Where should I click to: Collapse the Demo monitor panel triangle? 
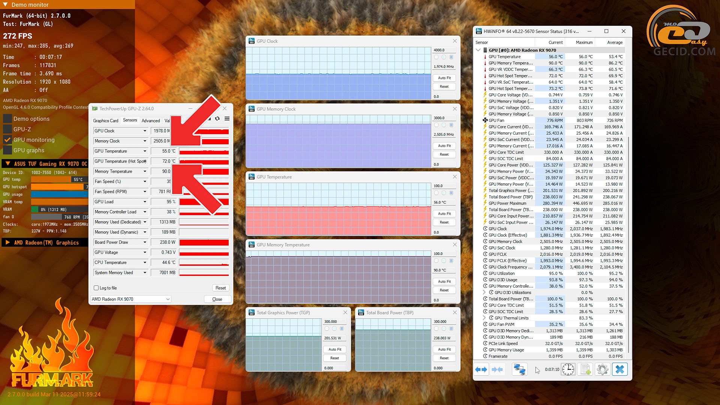[x=5, y=5]
